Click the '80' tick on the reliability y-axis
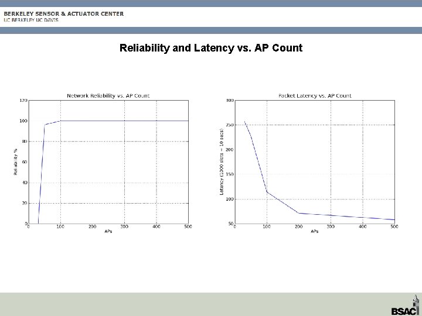Image resolution: width=422 pixels, height=316 pixels. (x=25, y=142)
